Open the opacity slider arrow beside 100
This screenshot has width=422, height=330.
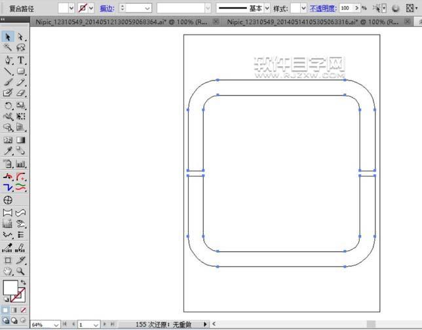(357, 8)
